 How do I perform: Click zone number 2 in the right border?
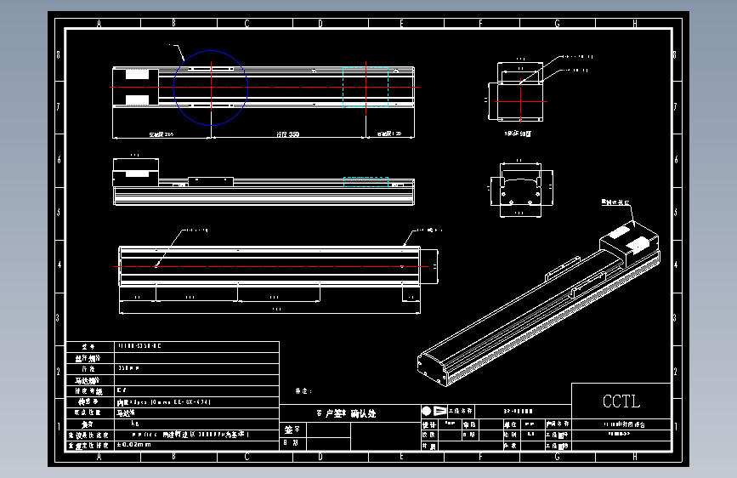coord(676,372)
